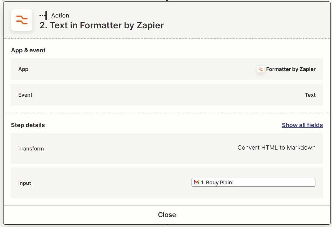
Task: Click the Gmail icon in Input field
Action: (x=197, y=182)
